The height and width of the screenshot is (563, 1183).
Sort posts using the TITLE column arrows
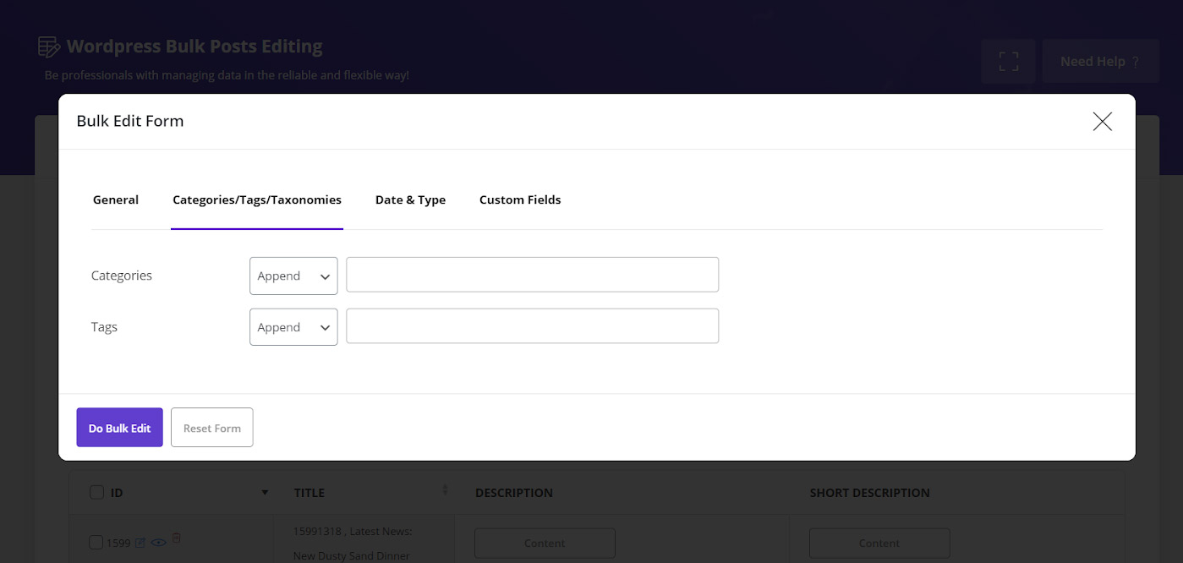click(x=446, y=490)
